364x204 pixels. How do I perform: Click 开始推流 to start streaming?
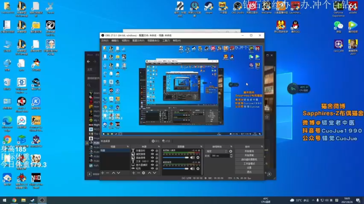pos(249,151)
